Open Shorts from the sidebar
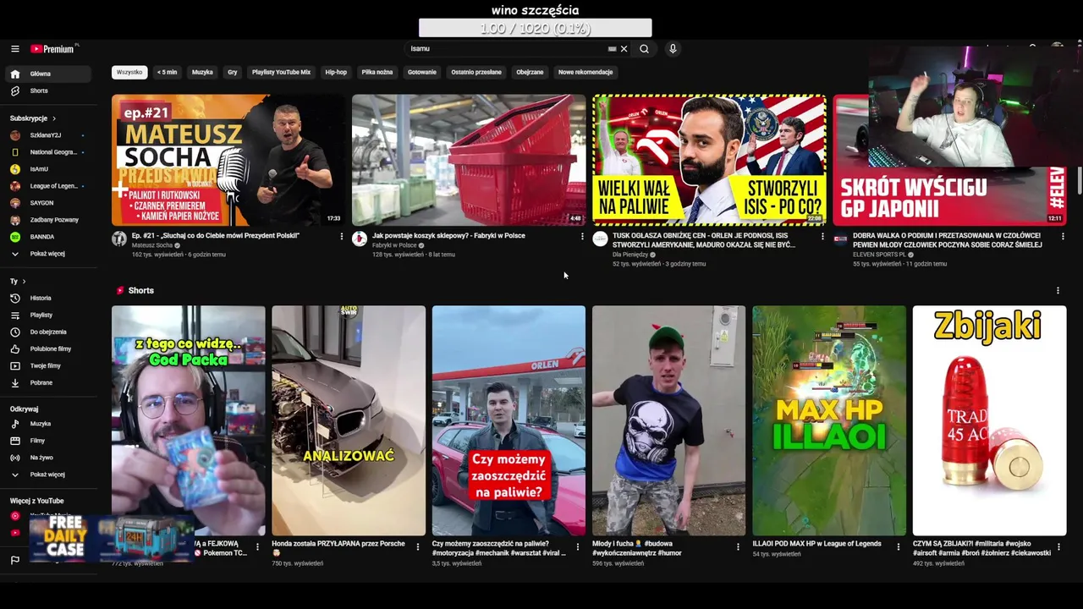Image resolution: width=1083 pixels, height=609 pixels. coord(48,91)
